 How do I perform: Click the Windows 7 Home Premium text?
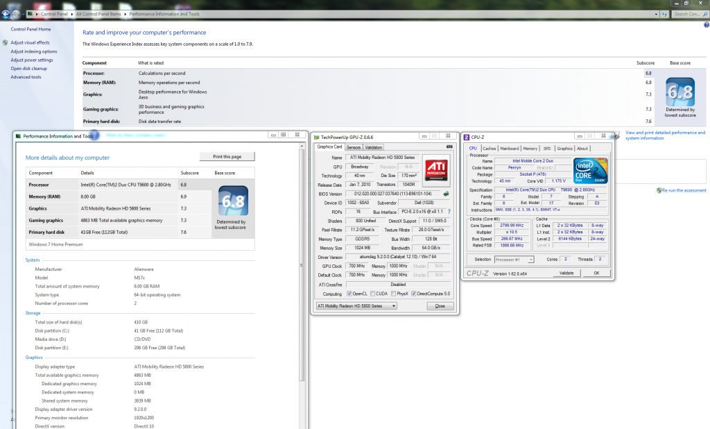coord(55,244)
